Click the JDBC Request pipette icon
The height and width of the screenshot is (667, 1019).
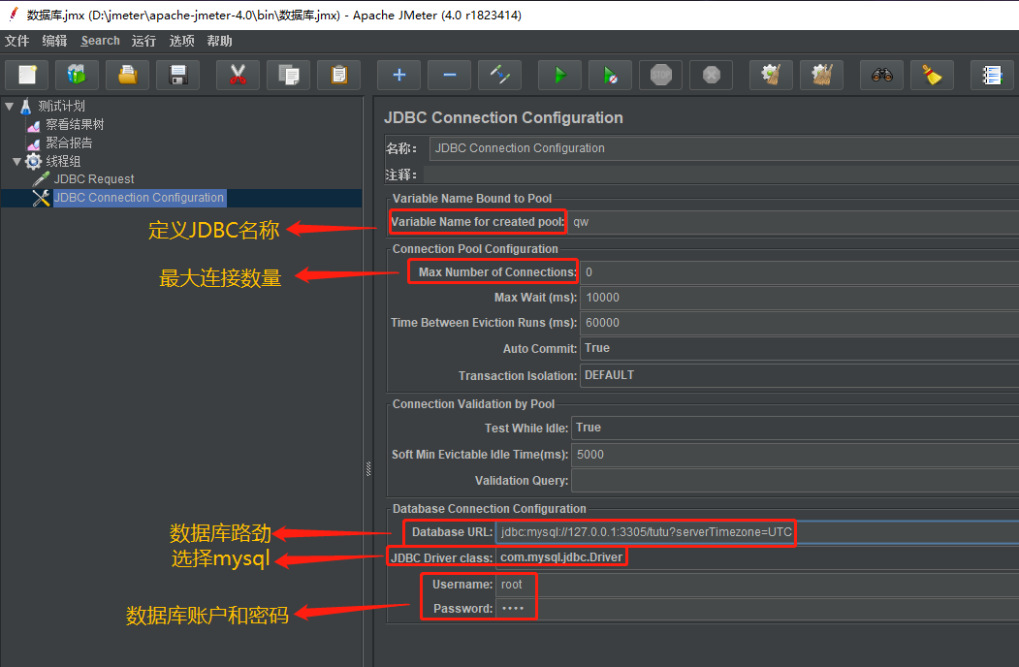pos(41,178)
